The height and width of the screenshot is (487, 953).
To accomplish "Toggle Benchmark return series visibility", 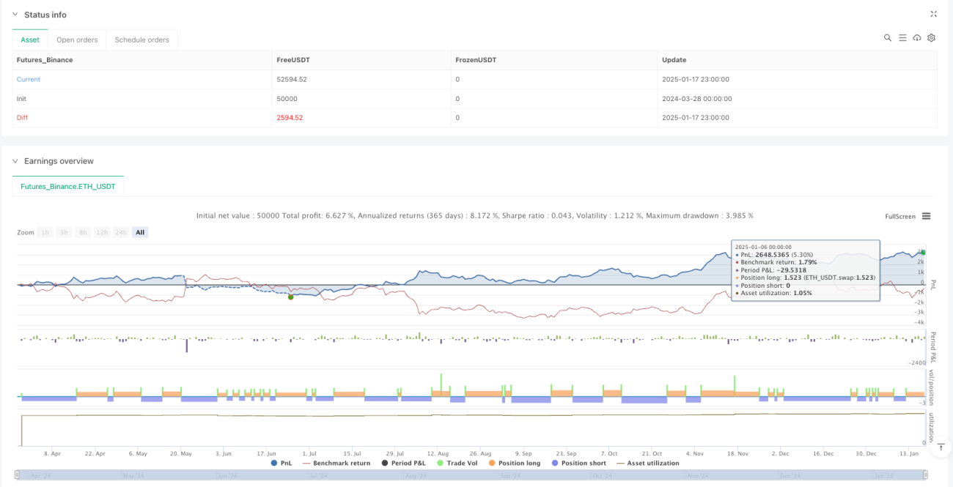I will coord(336,463).
